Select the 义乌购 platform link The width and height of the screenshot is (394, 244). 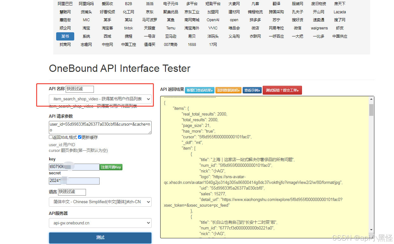(234, 36)
